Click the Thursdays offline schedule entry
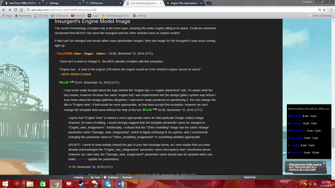 point(304,138)
